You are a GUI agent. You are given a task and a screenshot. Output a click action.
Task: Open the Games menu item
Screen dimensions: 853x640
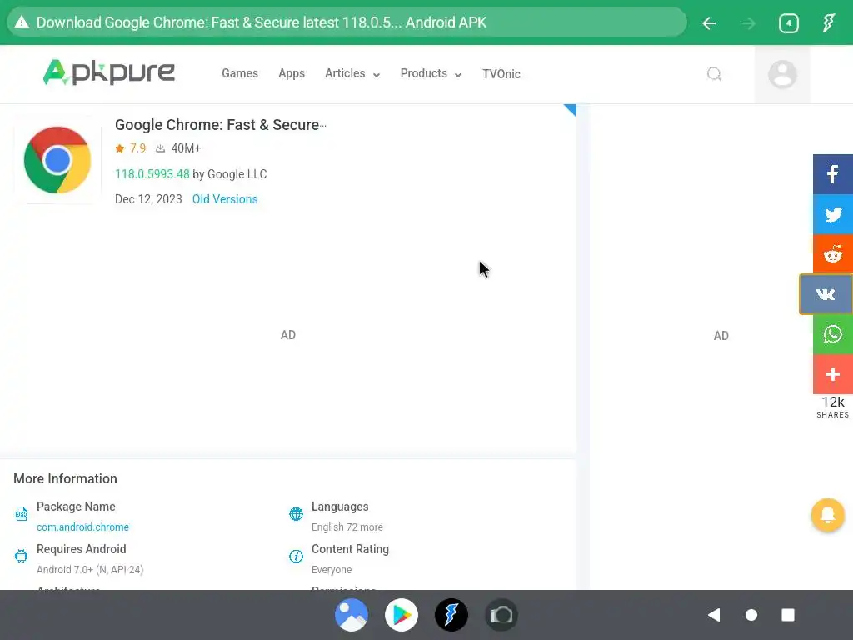[x=240, y=73]
